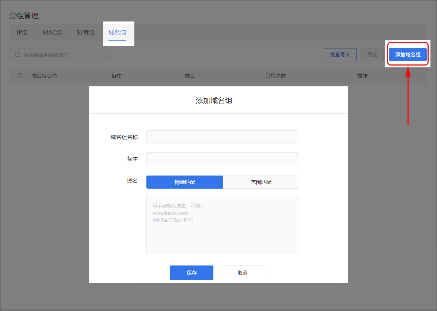Viewport: 437px width, 311px height.
Task: Click the 域名组名称 table column header
Action: (x=44, y=76)
